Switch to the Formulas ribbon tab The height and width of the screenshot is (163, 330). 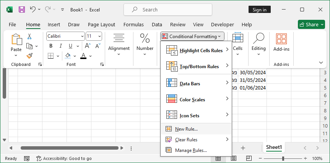pos(133,24)
